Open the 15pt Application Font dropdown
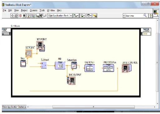 point(60,16)
